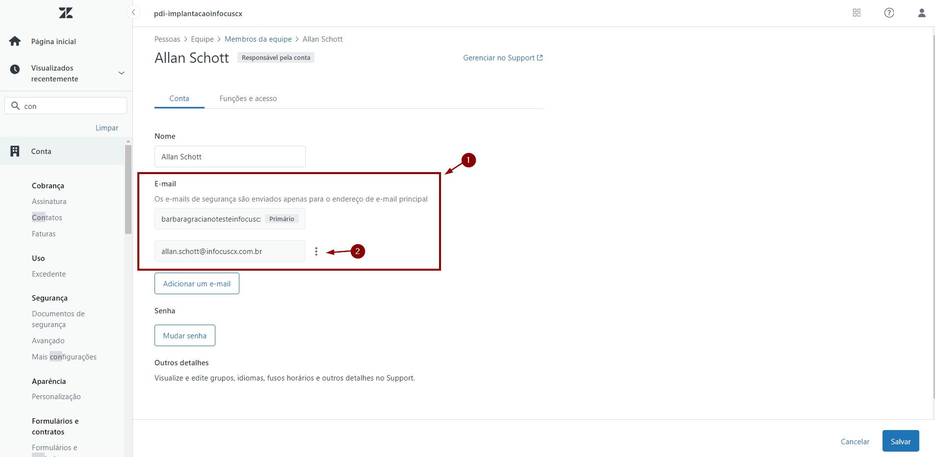
Task: Click the Mudar senha button
Action: pos(184,336)
